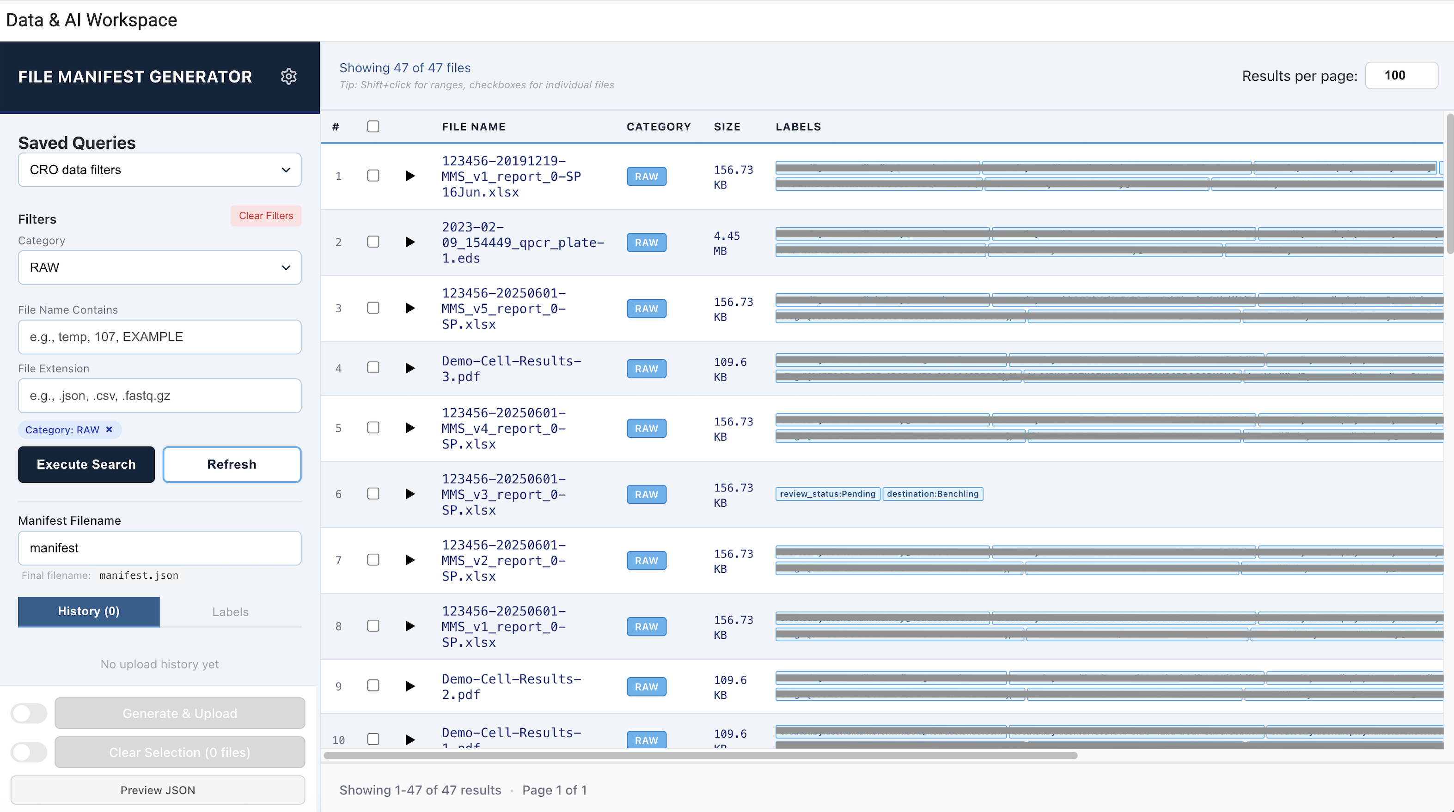Expand the qpcr_plate-1.eds row arrow
Image resolution: width=1454 pixels, height=812 pixels.
(410, 242)
